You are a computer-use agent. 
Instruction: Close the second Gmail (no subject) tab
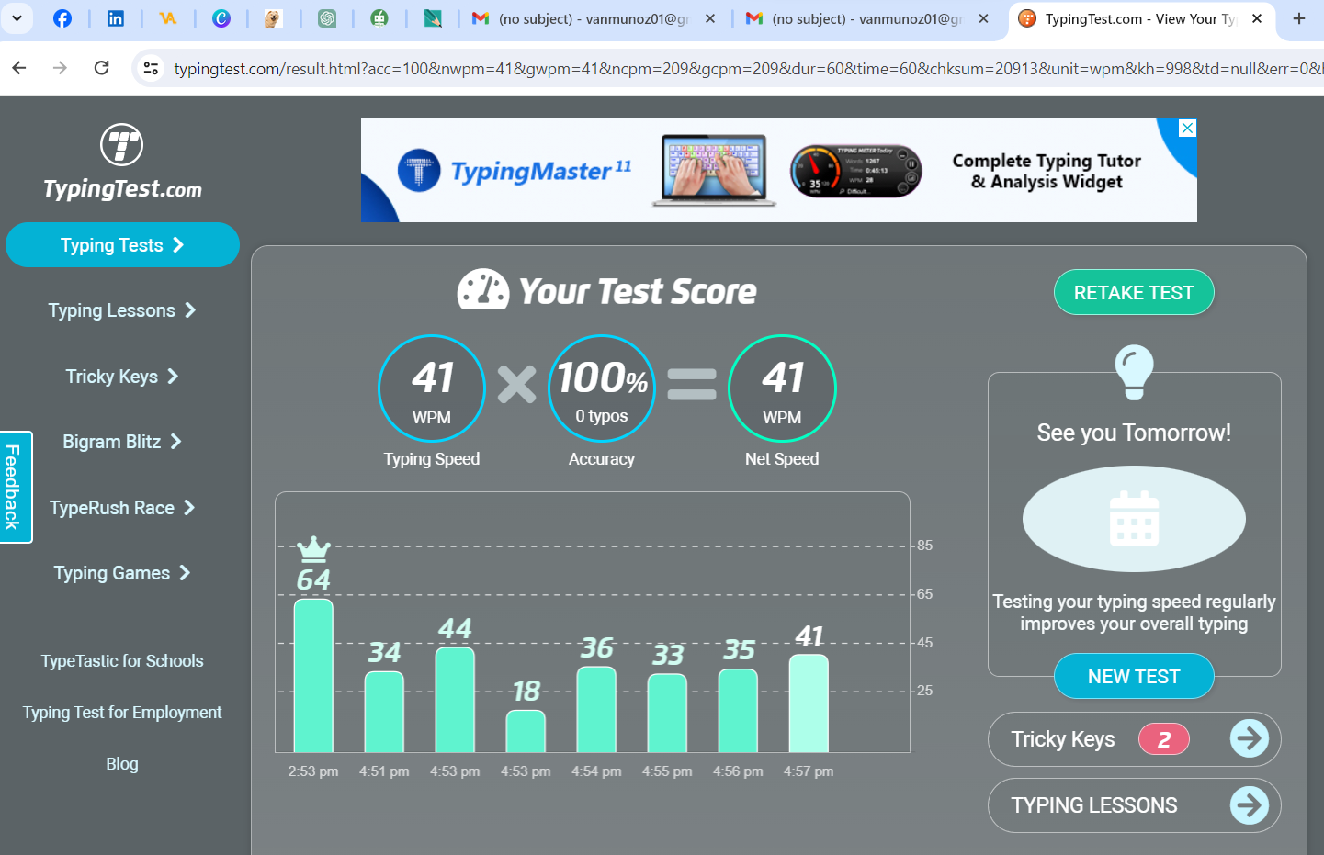tap(984, 18)
